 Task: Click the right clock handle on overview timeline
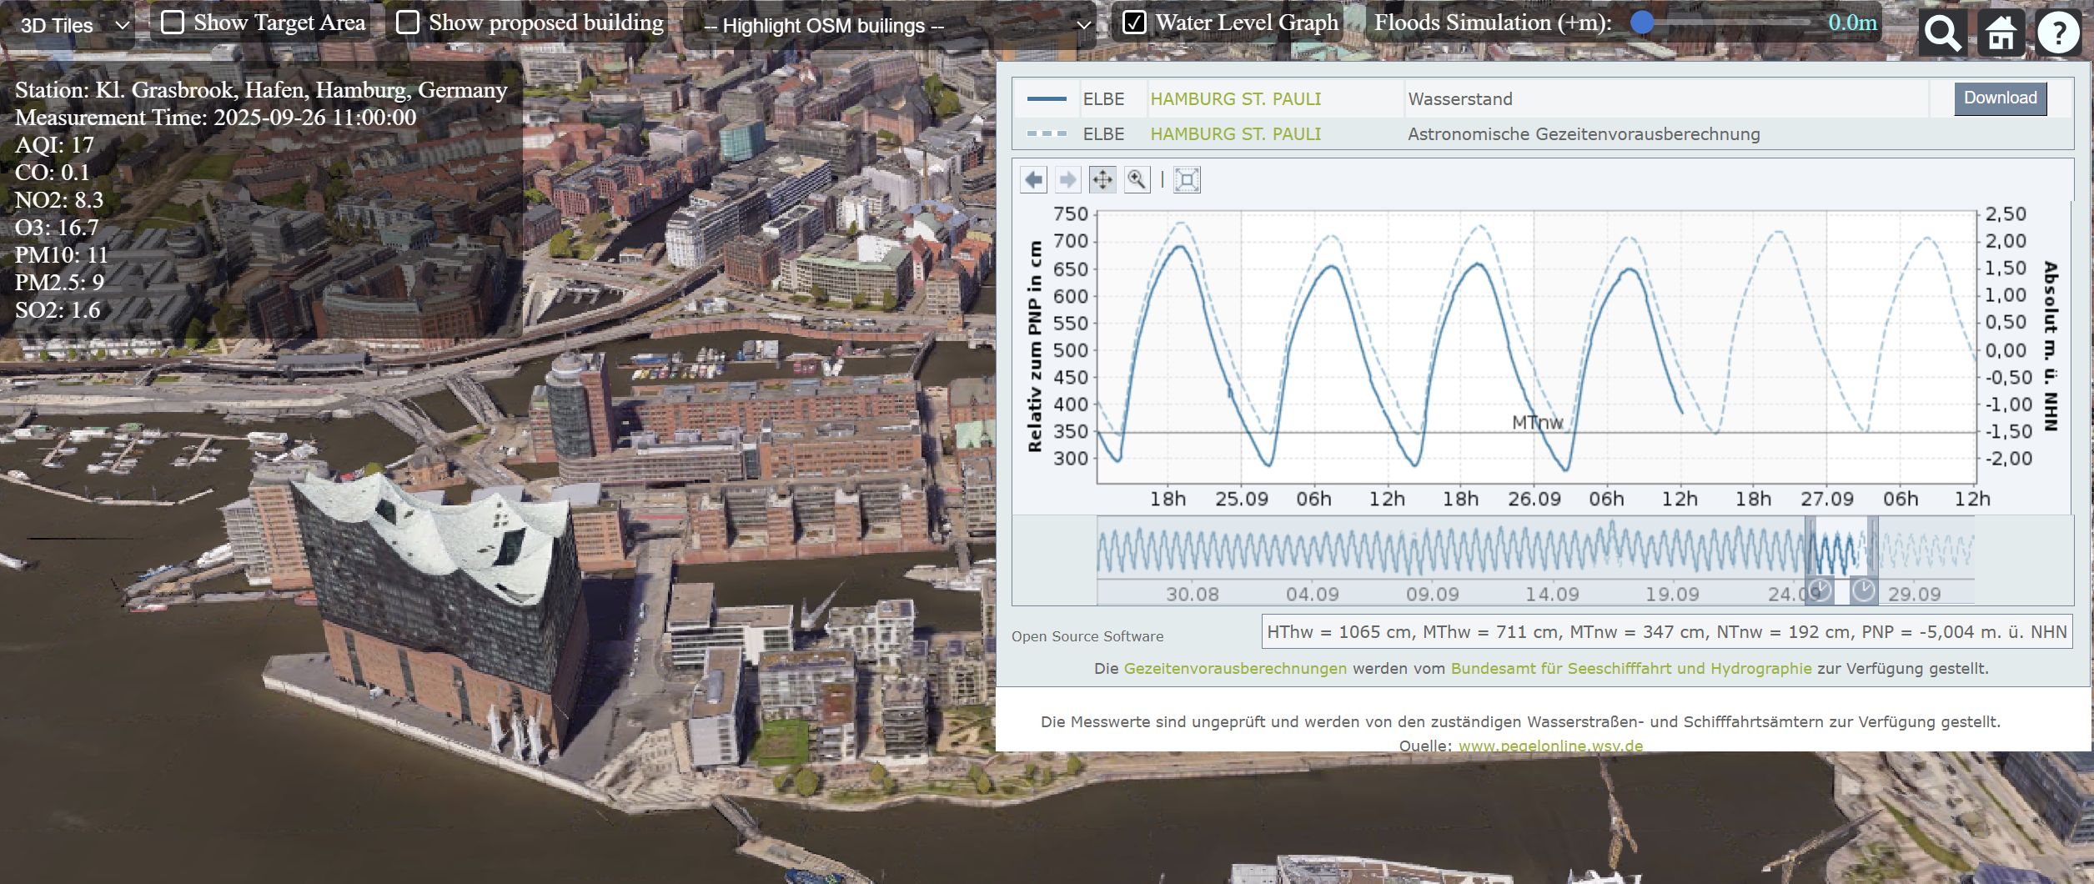(1864, 590)
